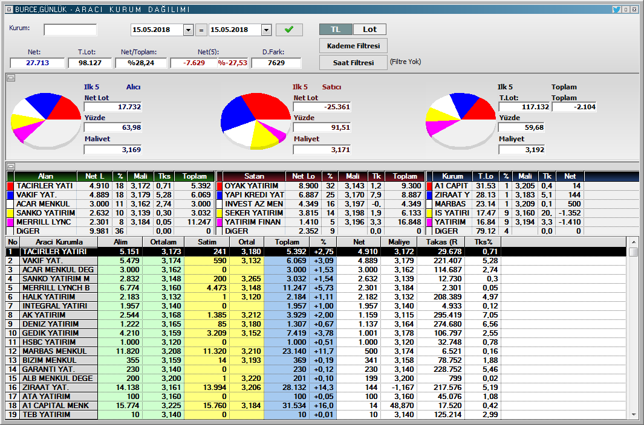The image size is (644, 425).
Task: Sort main table by Net column
Action: (x=359, y=242)
